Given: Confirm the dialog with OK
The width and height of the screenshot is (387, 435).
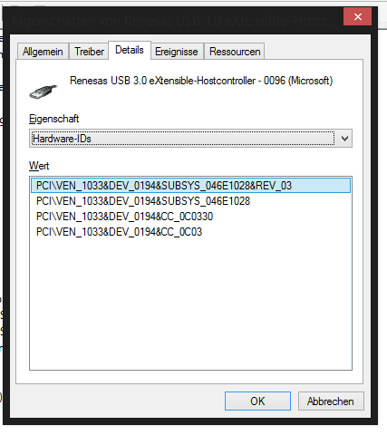Looking at the screenshot, I should coord(257,401).
